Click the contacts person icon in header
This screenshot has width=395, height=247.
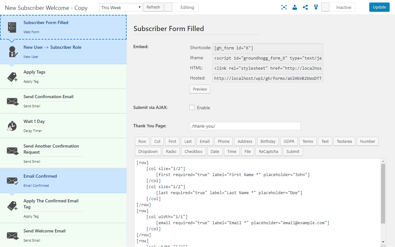(x=295, y=7)
